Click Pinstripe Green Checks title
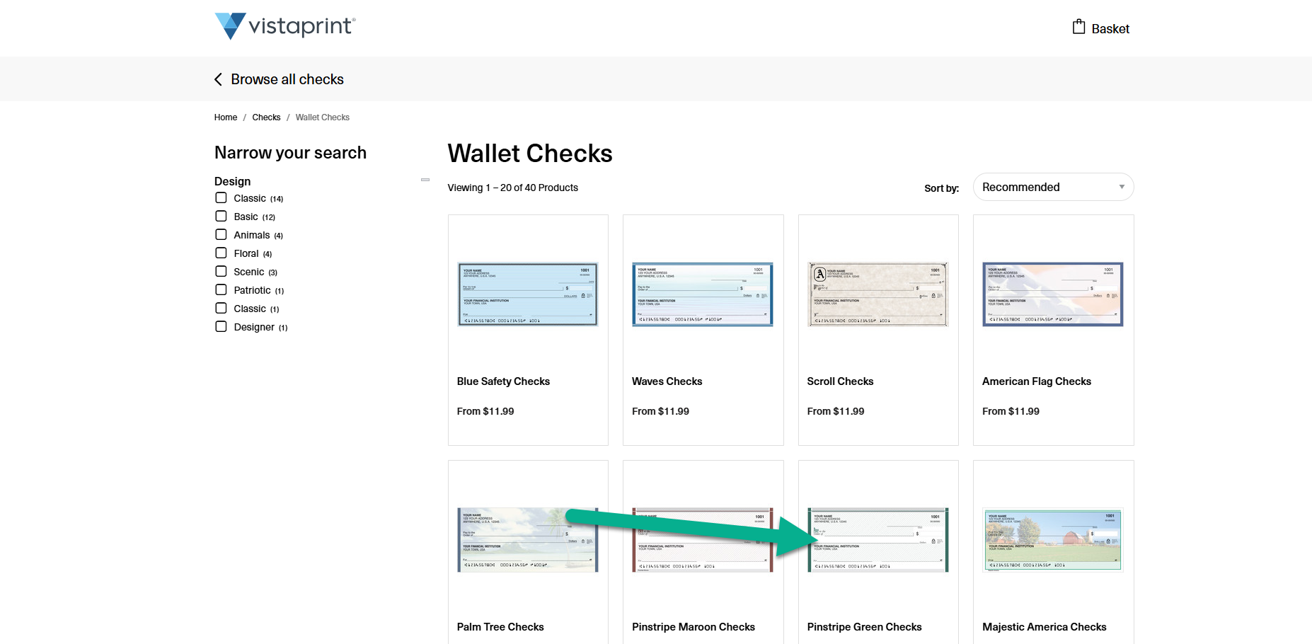 (x=864, y=627)
